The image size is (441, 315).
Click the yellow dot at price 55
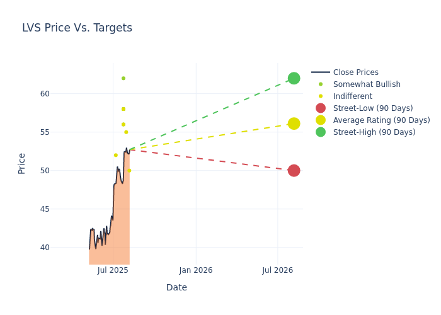126,132
